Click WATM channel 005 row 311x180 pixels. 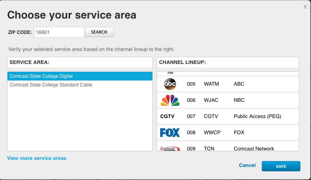pos(210,84)
